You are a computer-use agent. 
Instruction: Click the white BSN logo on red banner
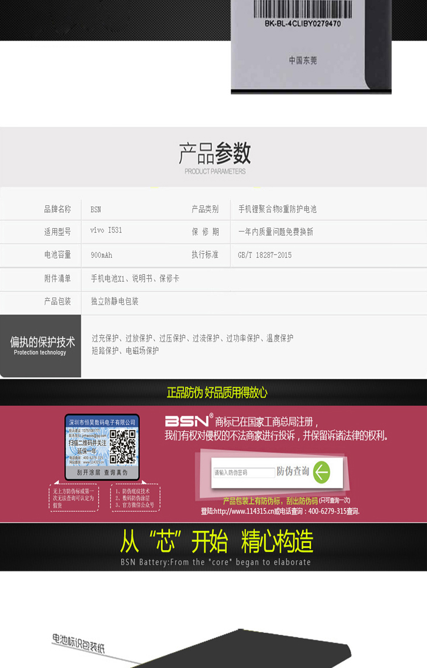point(188,421)
